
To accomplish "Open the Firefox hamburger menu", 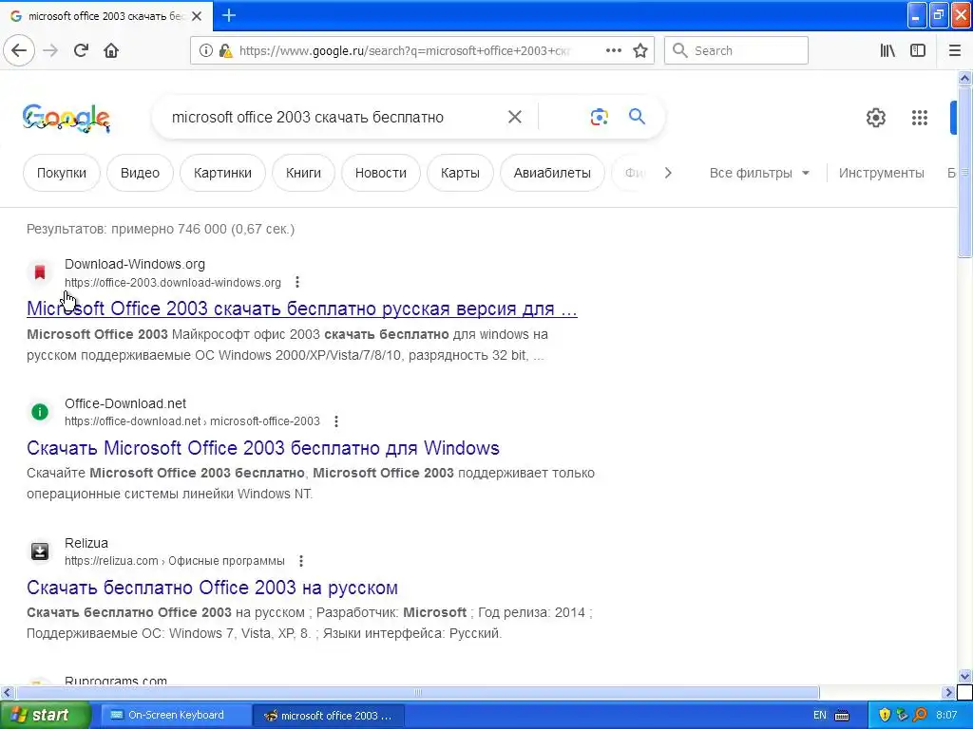I will [x=954, y=50].
